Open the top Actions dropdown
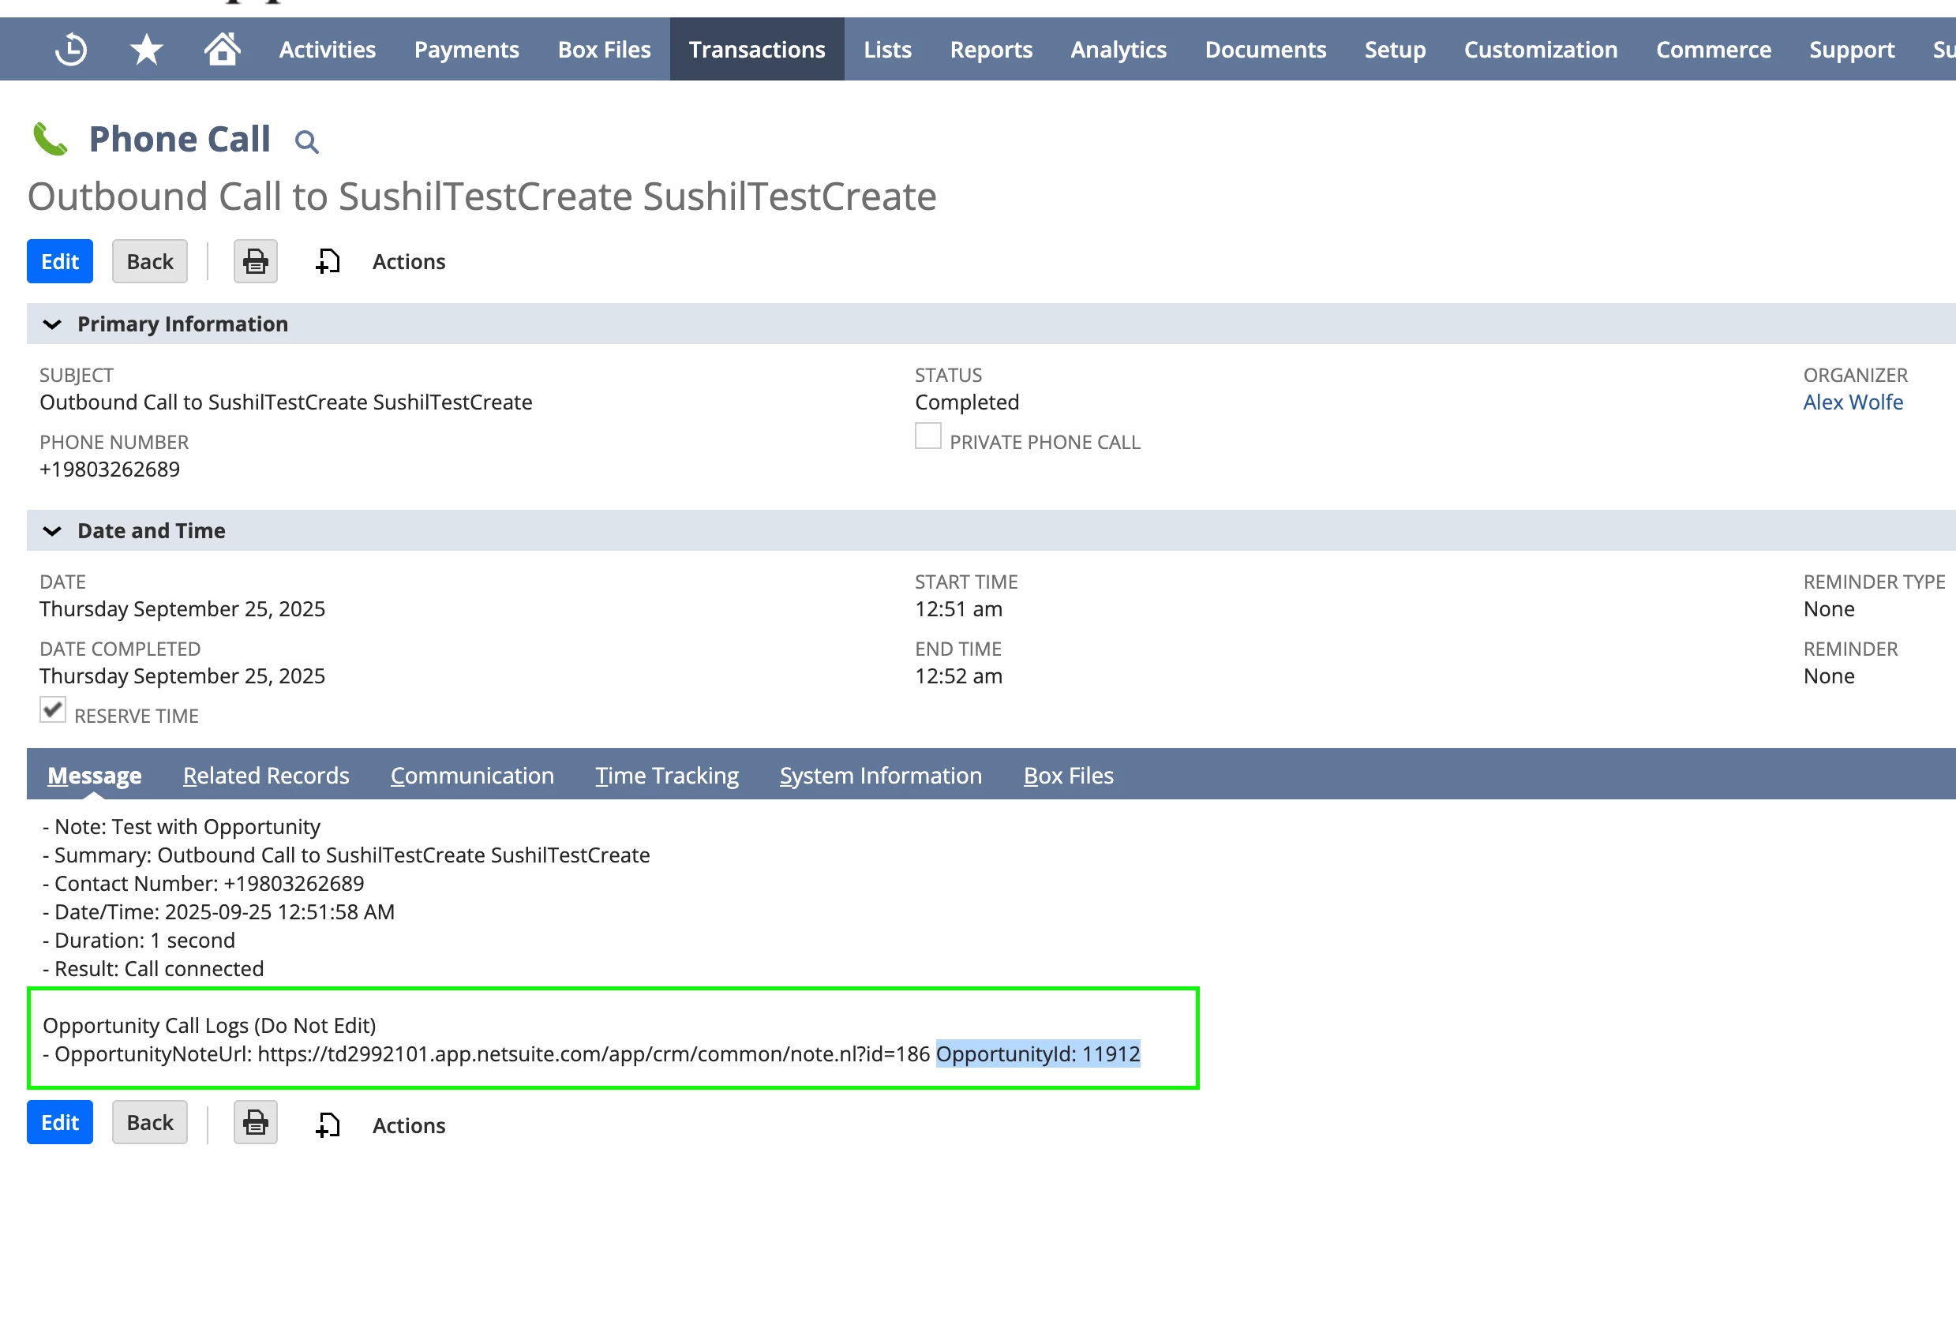Viewport: 1956px width, 1332px height. point(408,262)
